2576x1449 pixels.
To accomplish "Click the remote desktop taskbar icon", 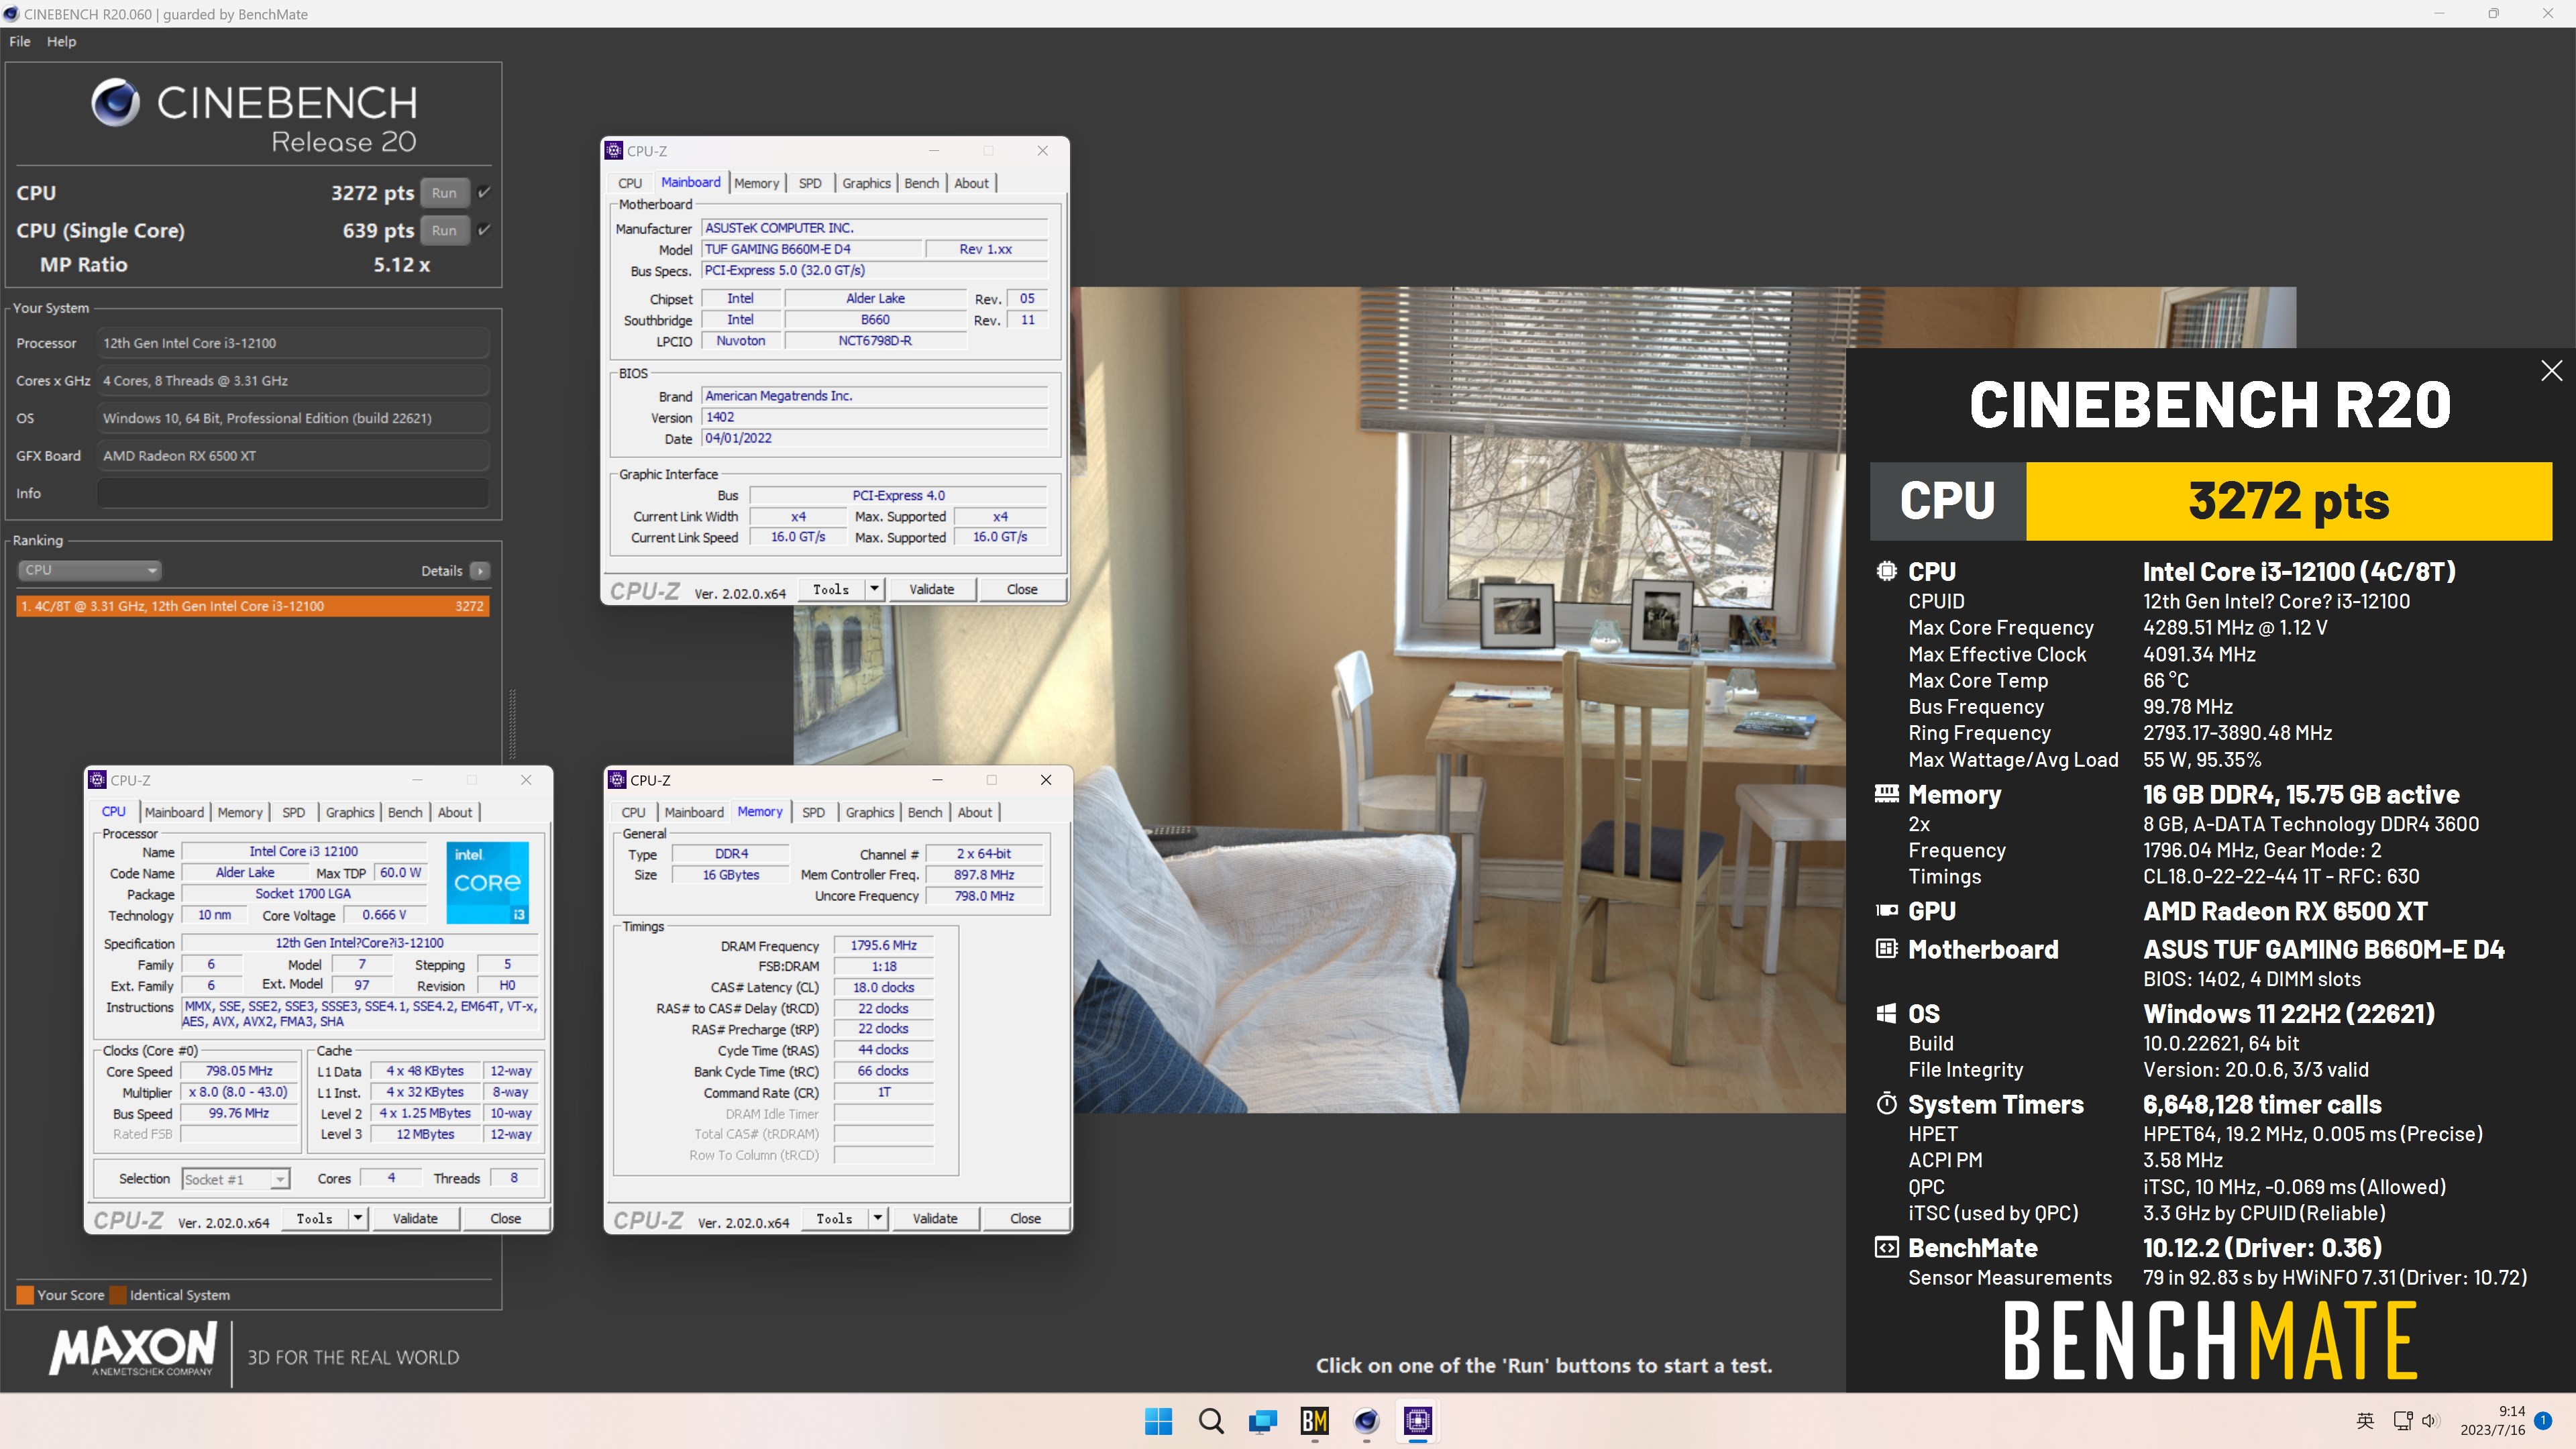I will (x=1263, y=1421).
